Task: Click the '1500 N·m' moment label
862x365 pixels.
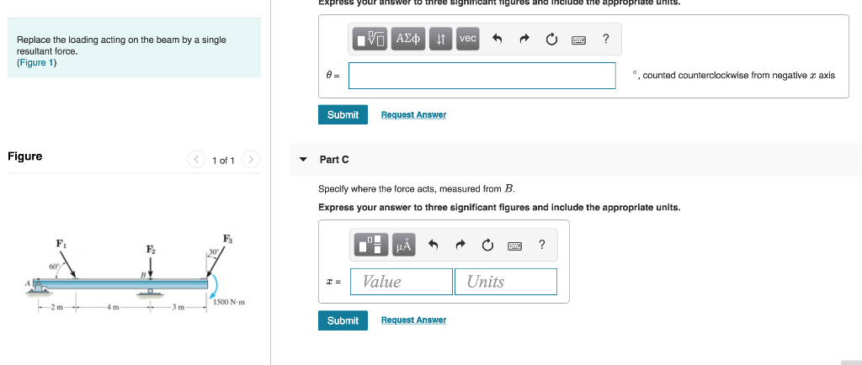Action: click(227, 303)
